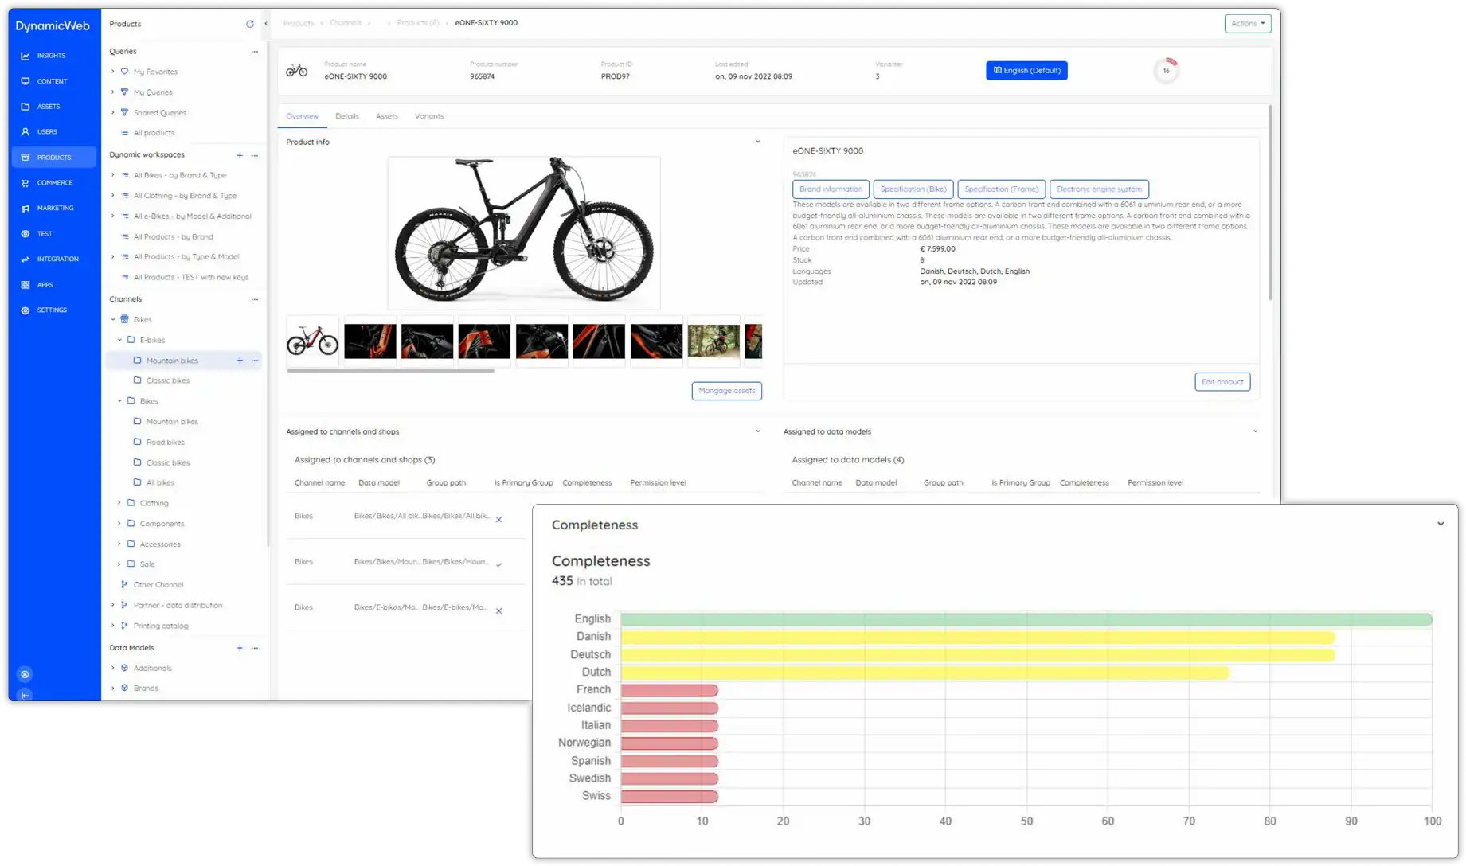Expand the Components channel folder
The height and width of the screenshot is (866, 1466).
click(120, 524)
